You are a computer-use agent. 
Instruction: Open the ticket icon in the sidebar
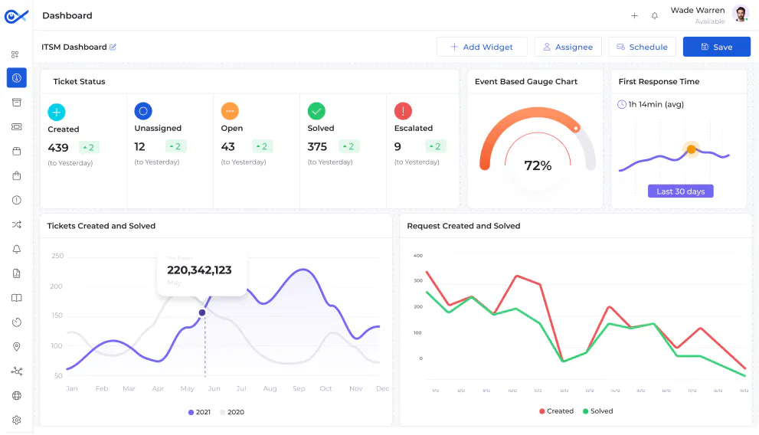click(16, 127)
